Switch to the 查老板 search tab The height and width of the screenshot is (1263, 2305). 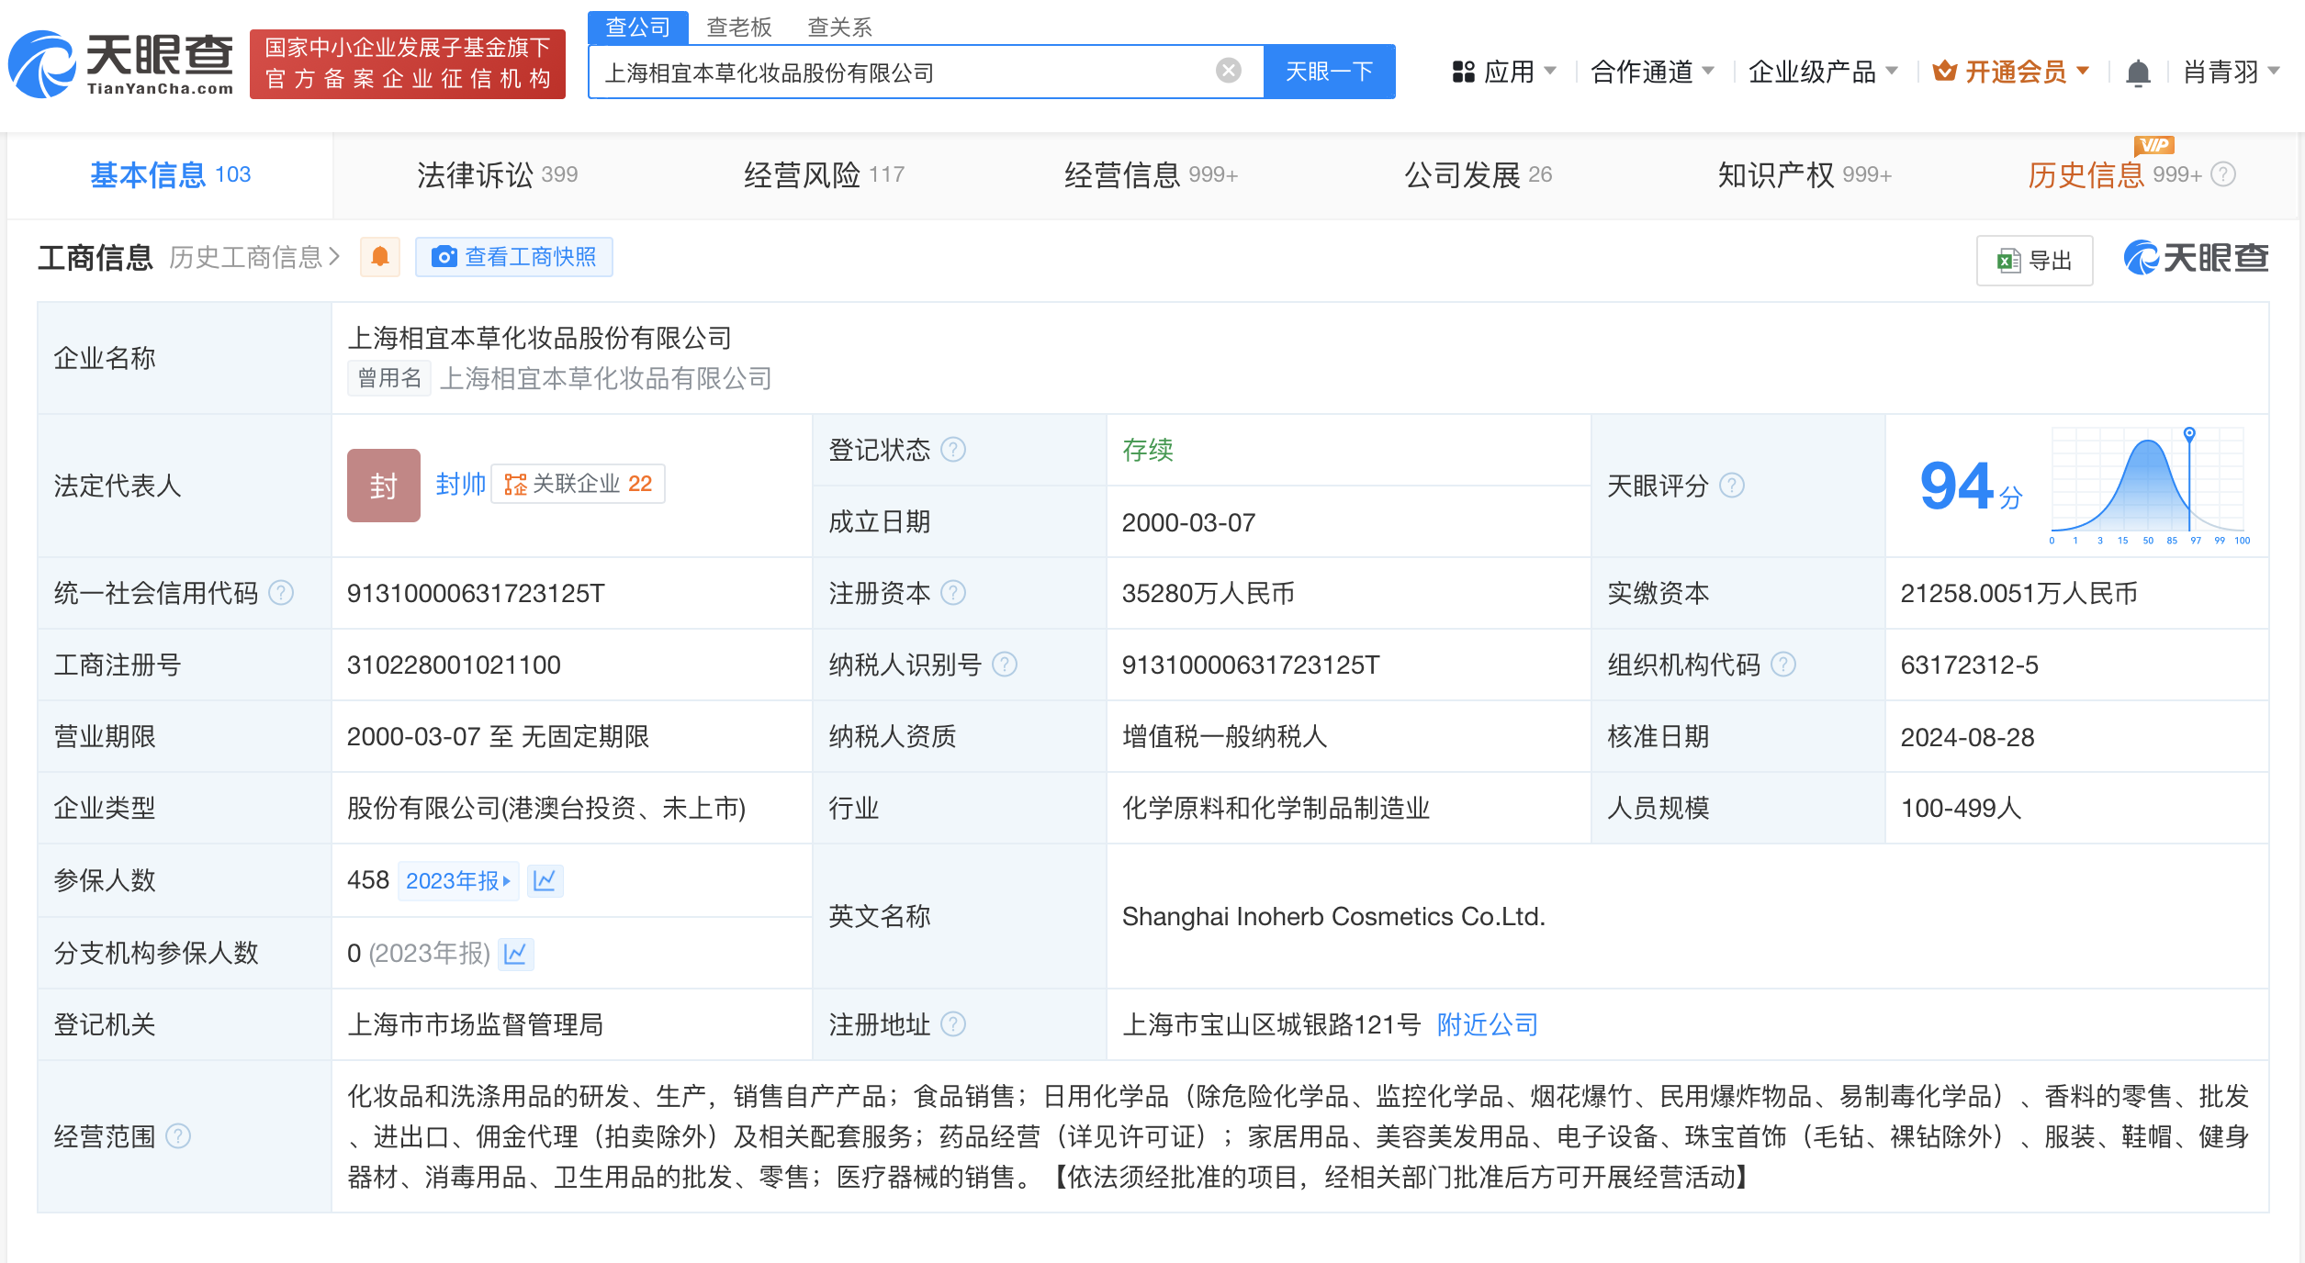pyautogui.click(x=739, y=27)
